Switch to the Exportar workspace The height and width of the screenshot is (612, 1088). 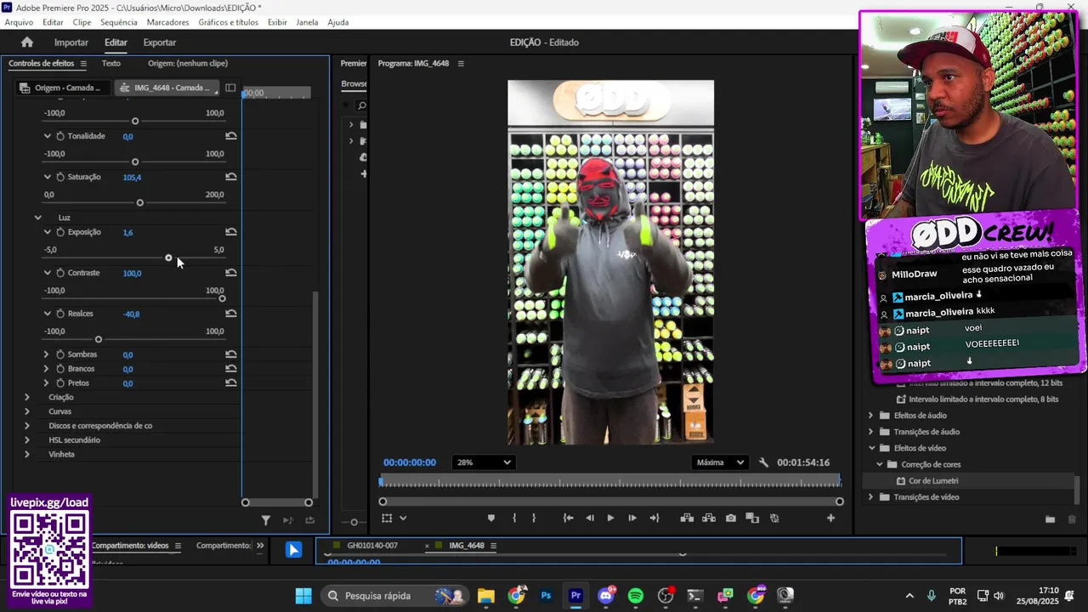click(x=160, y=42)
